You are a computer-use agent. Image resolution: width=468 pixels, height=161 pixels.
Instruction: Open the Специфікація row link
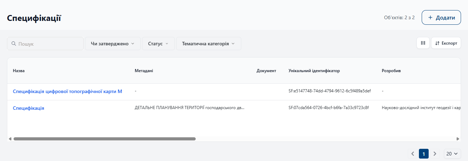pos(29,108)
